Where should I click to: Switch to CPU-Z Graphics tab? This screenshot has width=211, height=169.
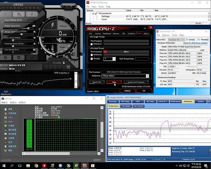(x=132, y=33)
